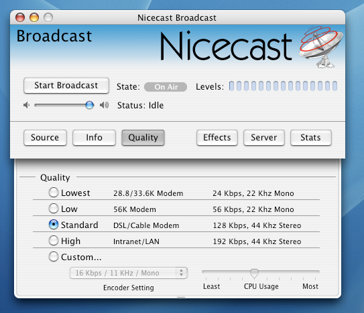The image size is (364, 313).
Task: Select the Standard quality radio button
Action: (54, 225)
